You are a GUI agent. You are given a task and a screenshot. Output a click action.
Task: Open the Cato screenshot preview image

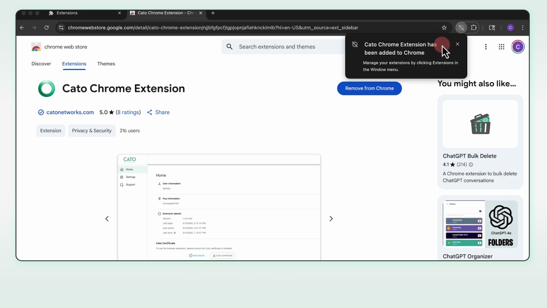219,208
